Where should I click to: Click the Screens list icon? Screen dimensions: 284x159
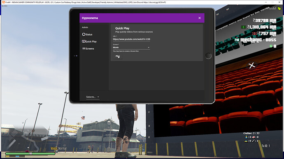coord(84,48)
